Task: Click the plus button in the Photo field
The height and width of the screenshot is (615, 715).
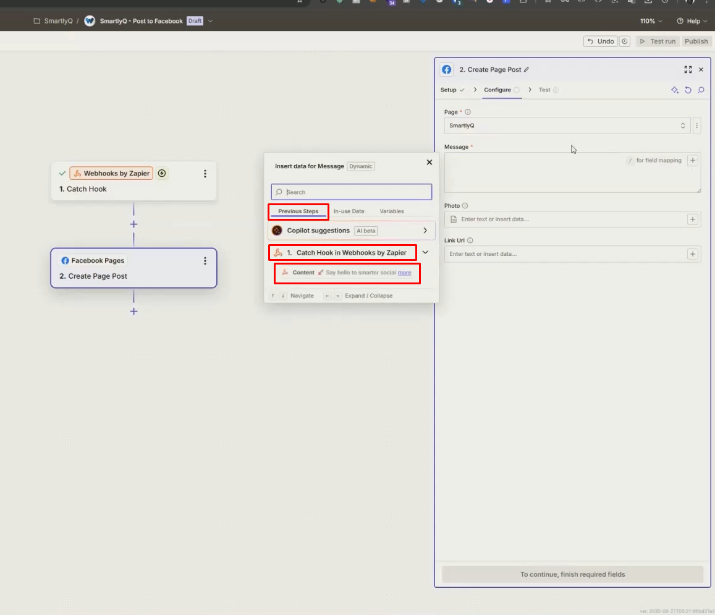Action: [x=693, y=219]
